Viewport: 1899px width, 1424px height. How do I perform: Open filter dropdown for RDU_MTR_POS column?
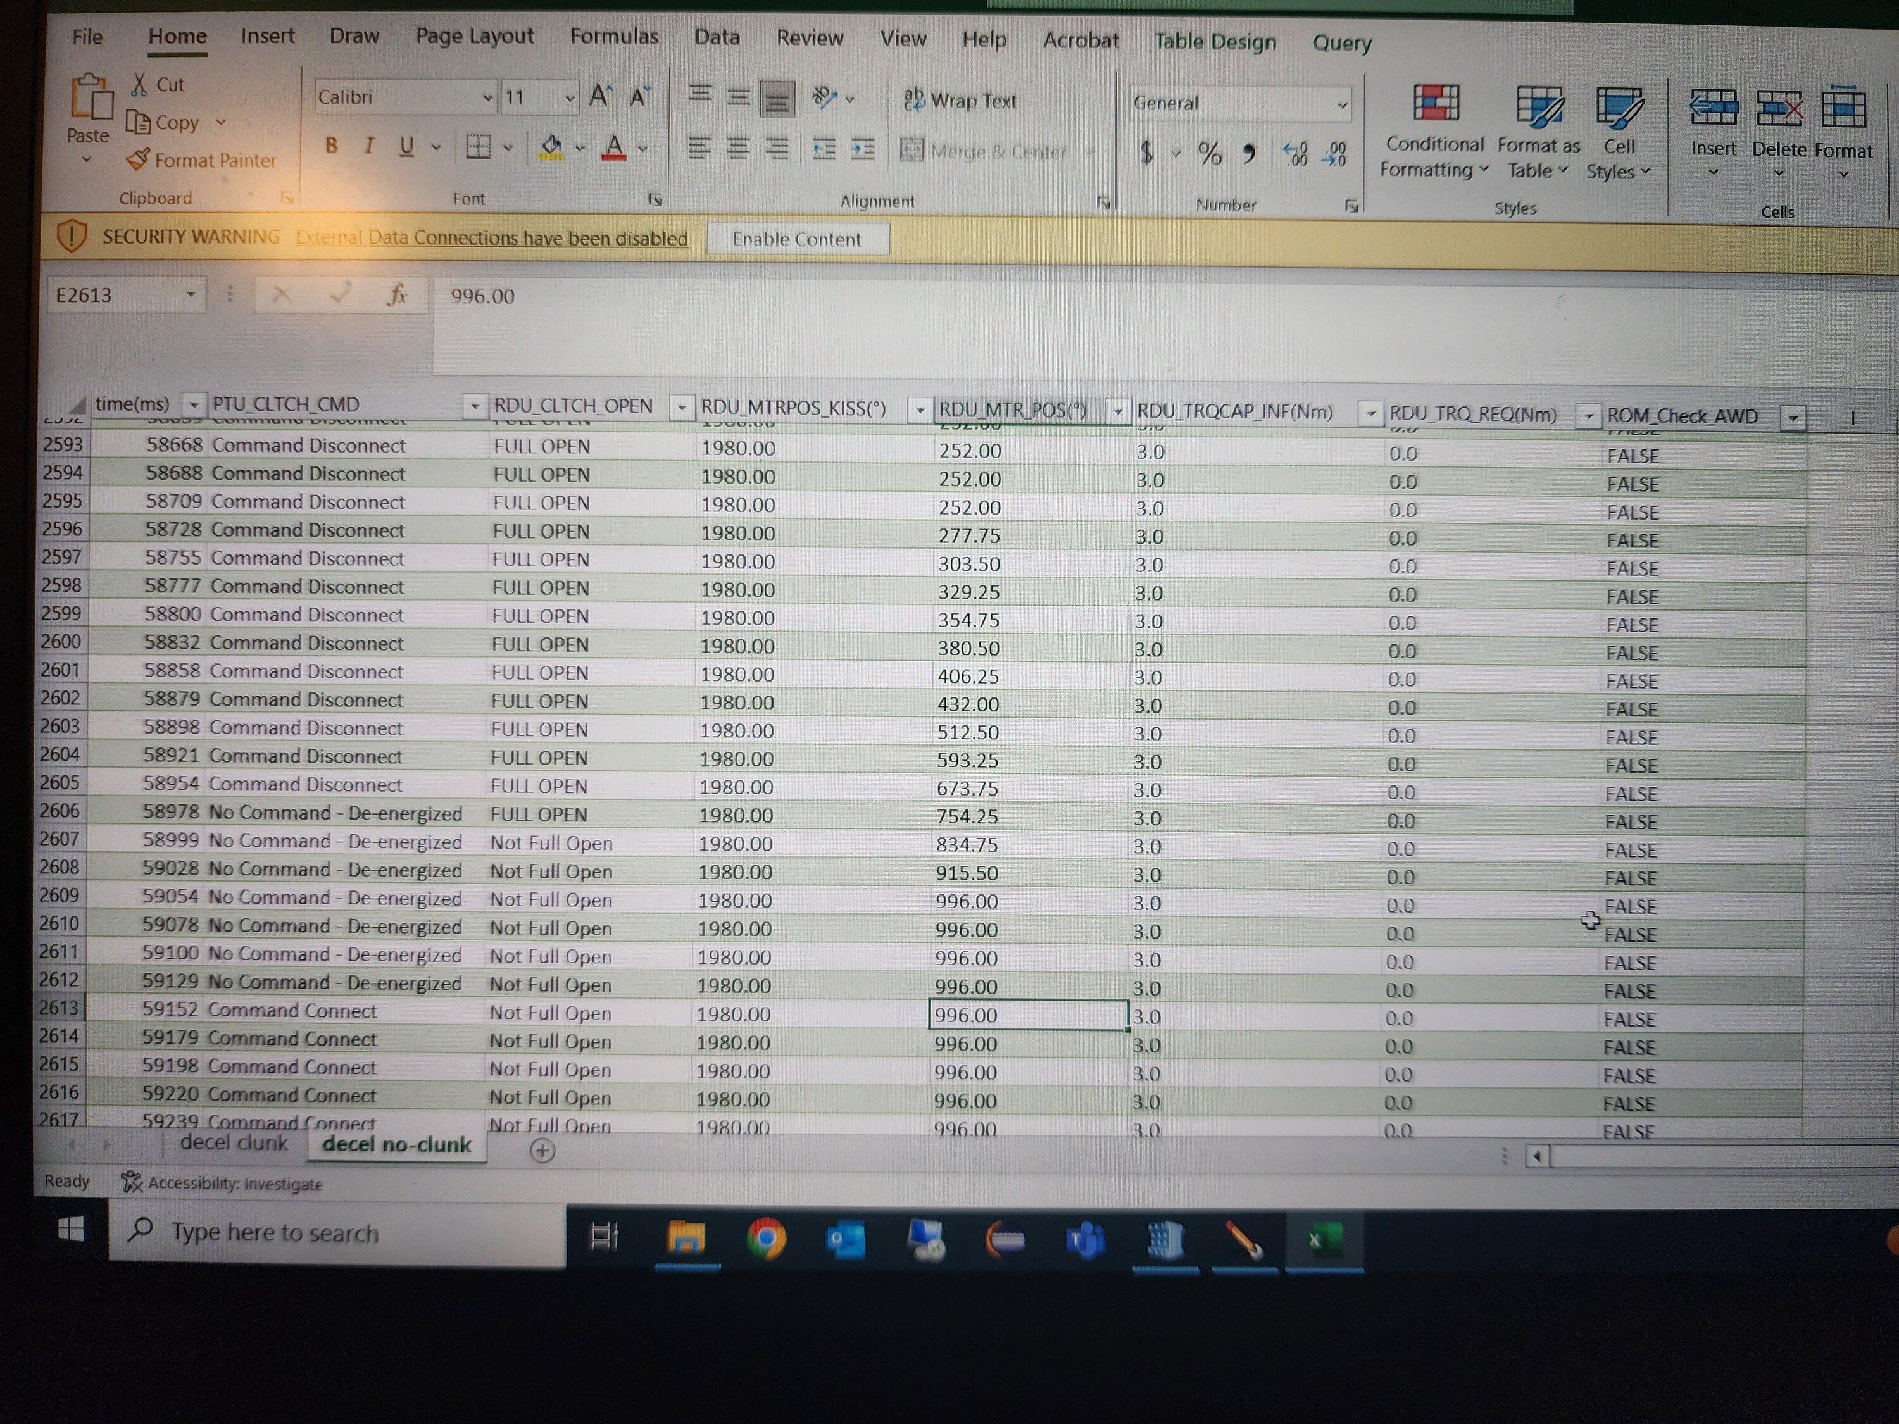[x=1118, y=411]
